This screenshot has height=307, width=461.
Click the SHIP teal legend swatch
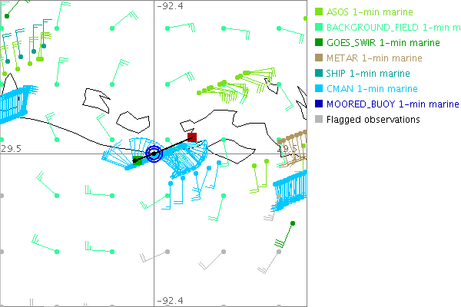click(319, 74)
